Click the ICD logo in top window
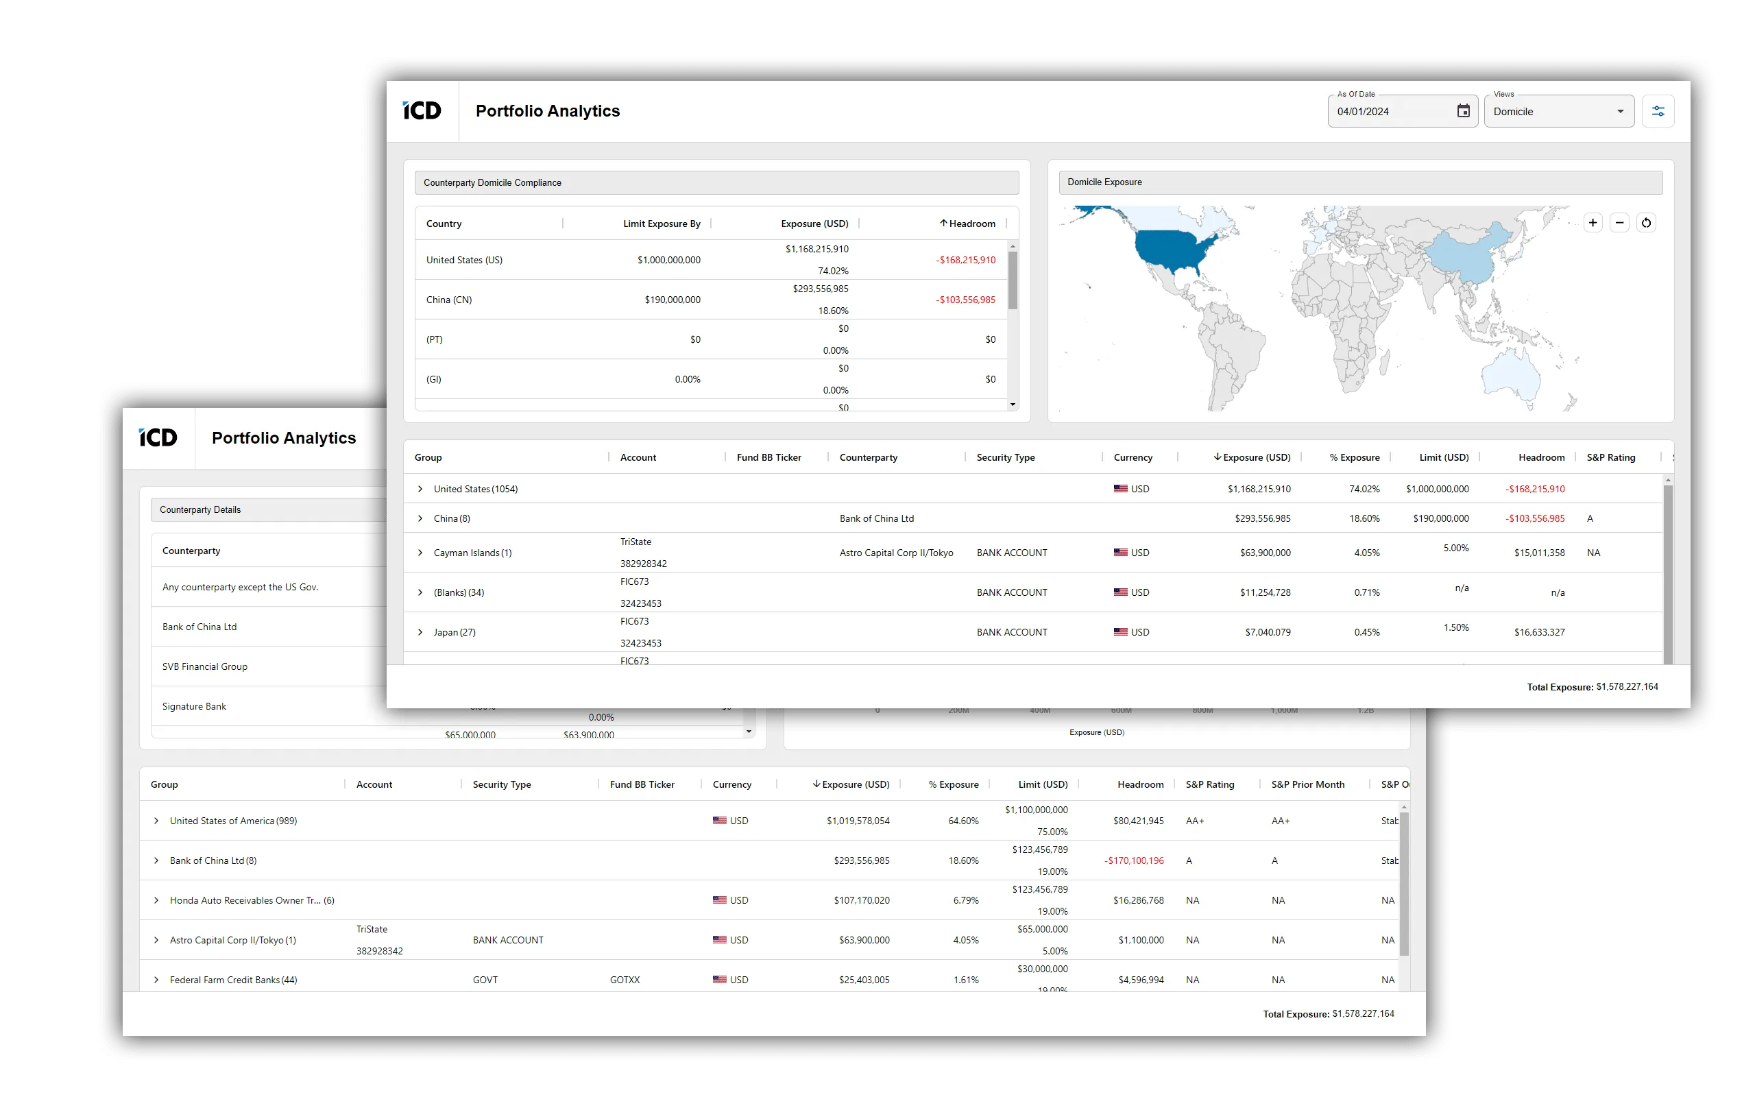The width and height of the screenshot is (1755, 1097). 422,111
